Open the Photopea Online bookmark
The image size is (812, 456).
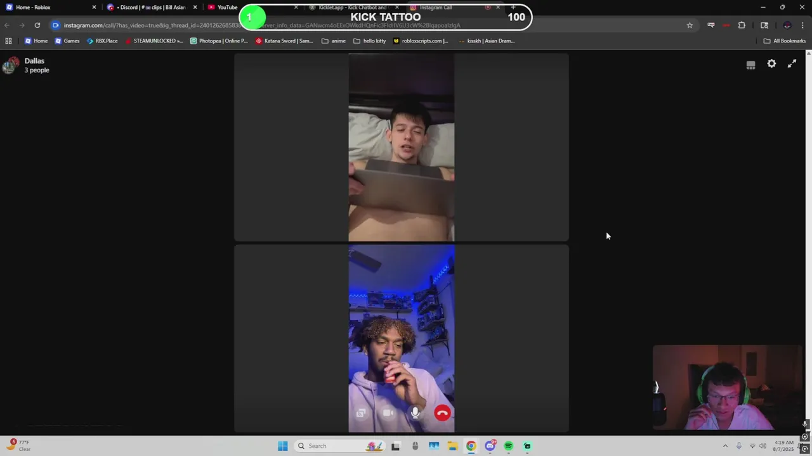219,41
